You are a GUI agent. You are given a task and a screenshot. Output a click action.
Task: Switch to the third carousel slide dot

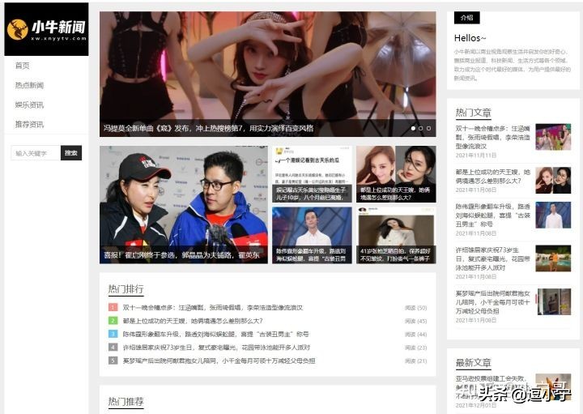tap(428, 128)
